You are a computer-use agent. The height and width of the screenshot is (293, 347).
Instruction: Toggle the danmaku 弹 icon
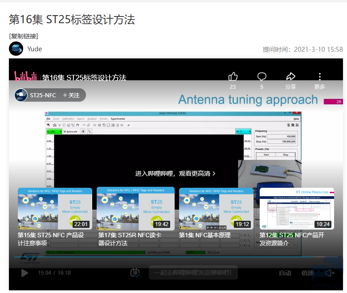(x=135, y=272)
